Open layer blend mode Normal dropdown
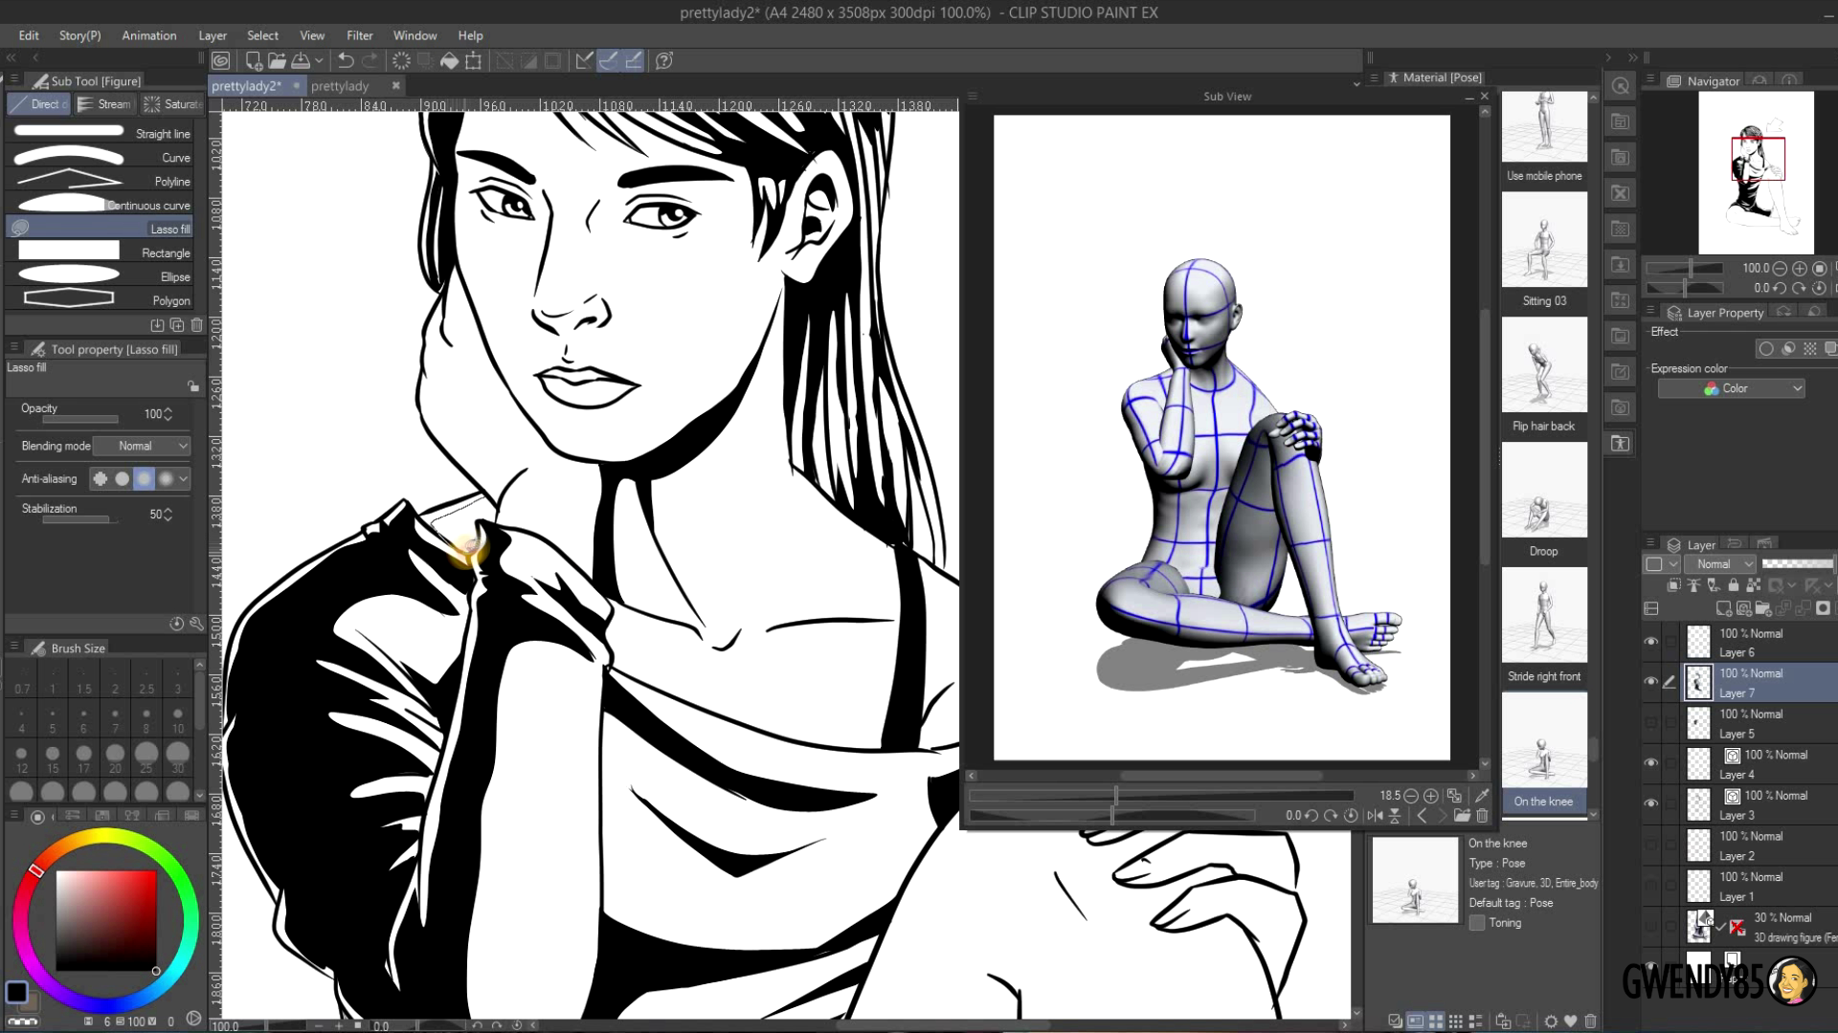The image size is (1838, 1033). click(1719, 564)
